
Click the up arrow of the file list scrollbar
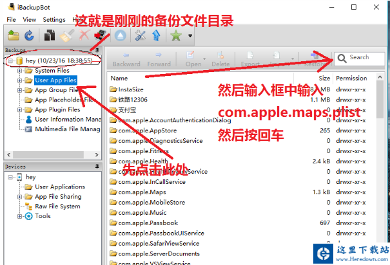(x=380, y=77)
